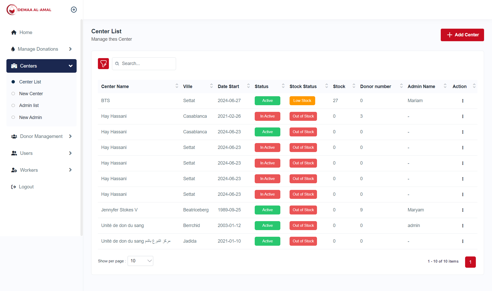Open action menu for Jennyfer Stokes V row
This screenshot has height=291, width=492.
pyautogui.click(x=463, y=210)
